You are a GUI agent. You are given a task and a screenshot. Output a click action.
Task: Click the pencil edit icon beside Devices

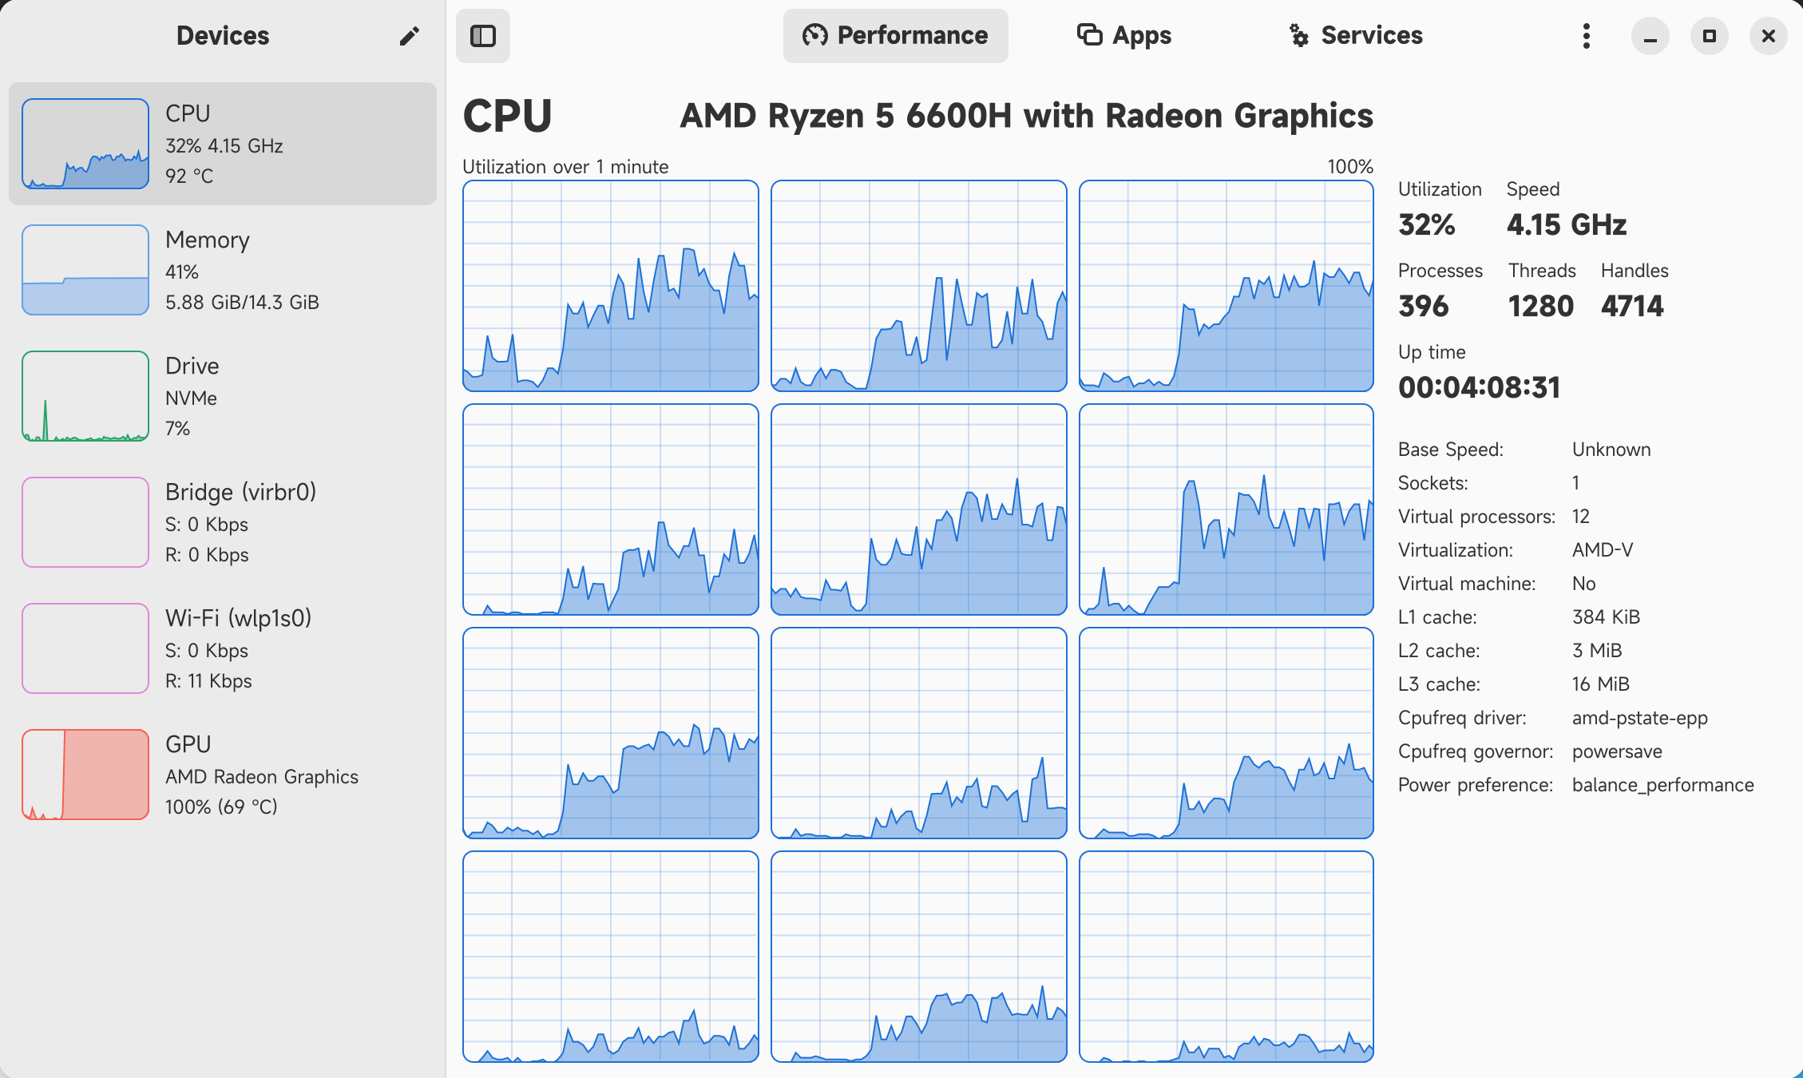[x=410, y=36]
